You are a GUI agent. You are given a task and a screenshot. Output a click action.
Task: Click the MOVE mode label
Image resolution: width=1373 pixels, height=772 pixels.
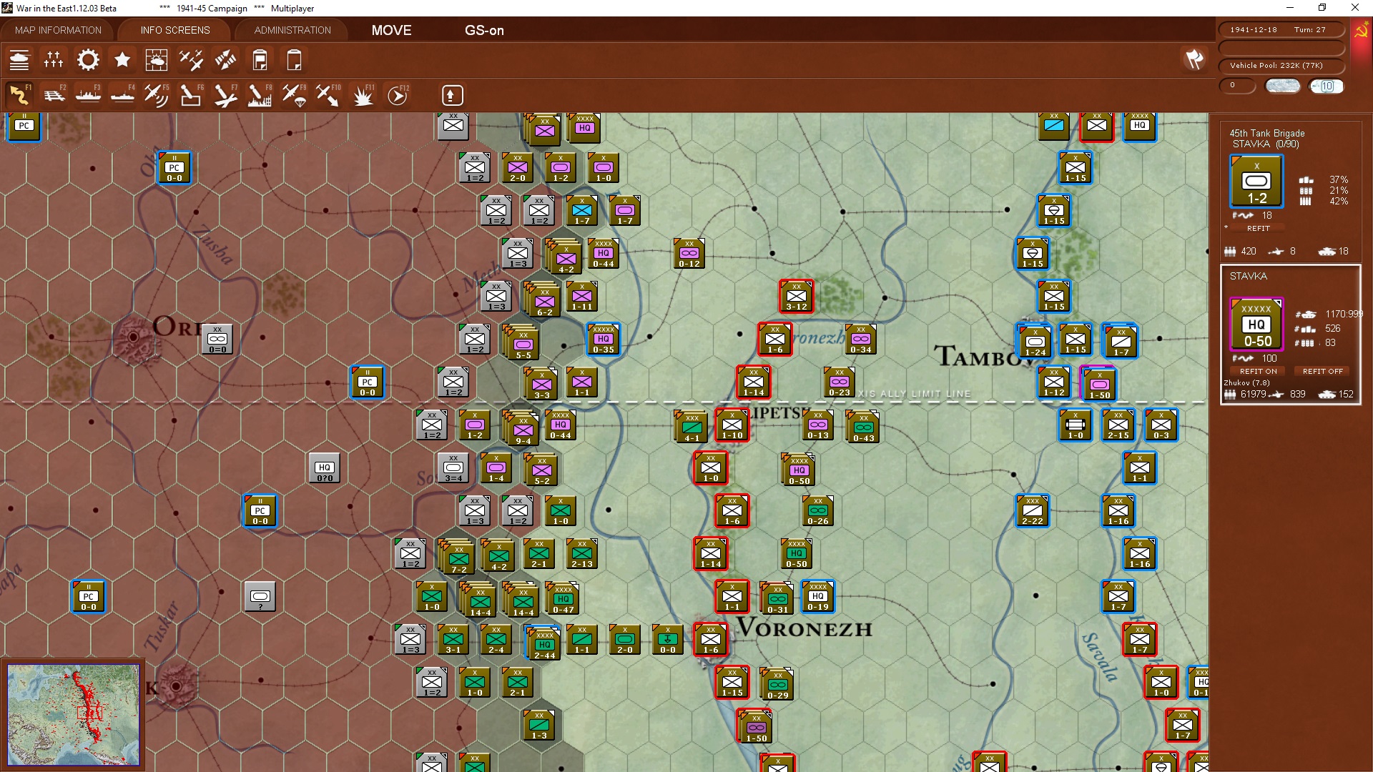(x=391, y=30)
